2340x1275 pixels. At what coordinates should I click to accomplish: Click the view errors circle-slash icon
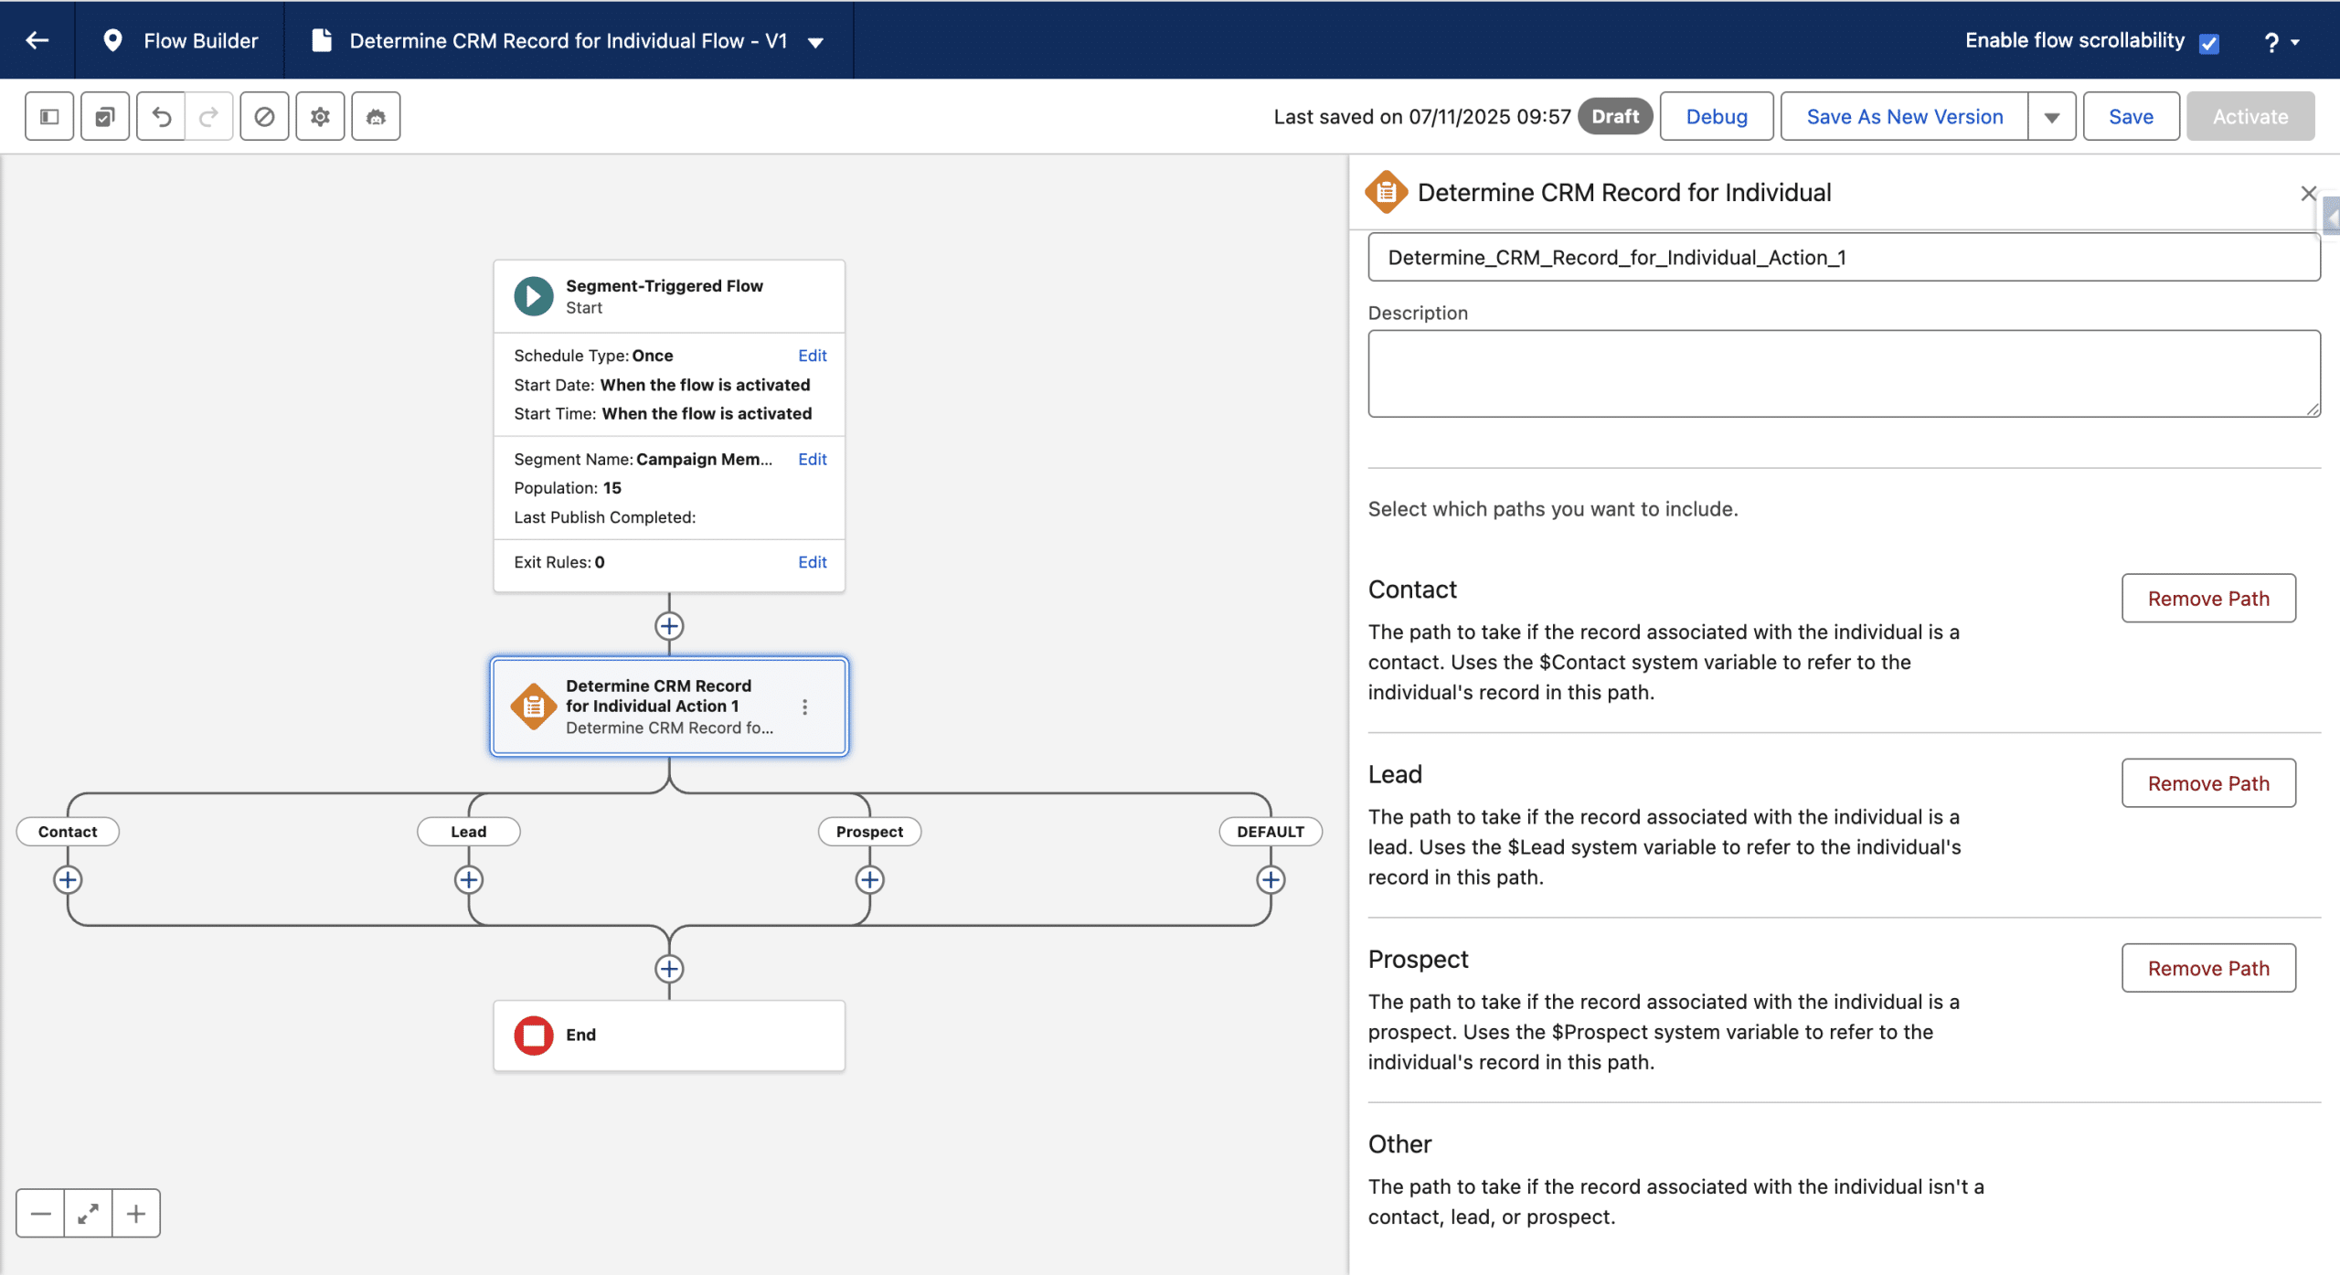pyautogui.click(x=264, y=117)
